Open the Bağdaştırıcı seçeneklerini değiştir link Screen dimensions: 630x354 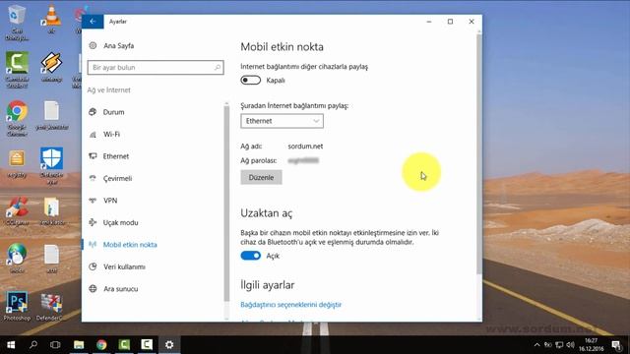pos(291,305)
